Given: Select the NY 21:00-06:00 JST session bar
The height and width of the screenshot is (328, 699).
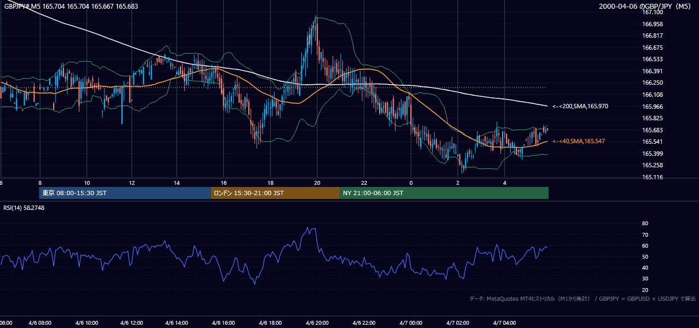Looking at the screenshot, I should (x=444, y=193).
